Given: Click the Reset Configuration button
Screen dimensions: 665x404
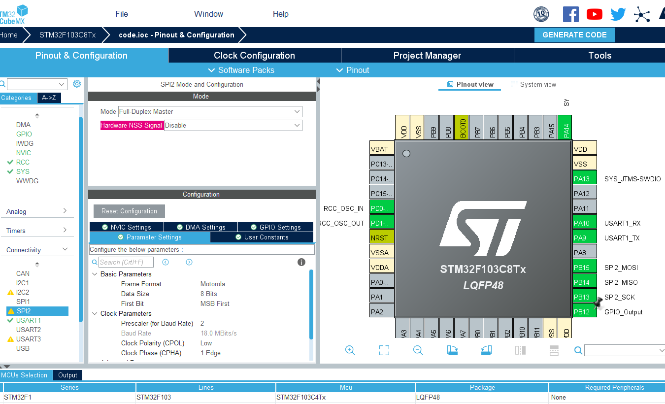Looking at the screenshot, I should (129, 211).
